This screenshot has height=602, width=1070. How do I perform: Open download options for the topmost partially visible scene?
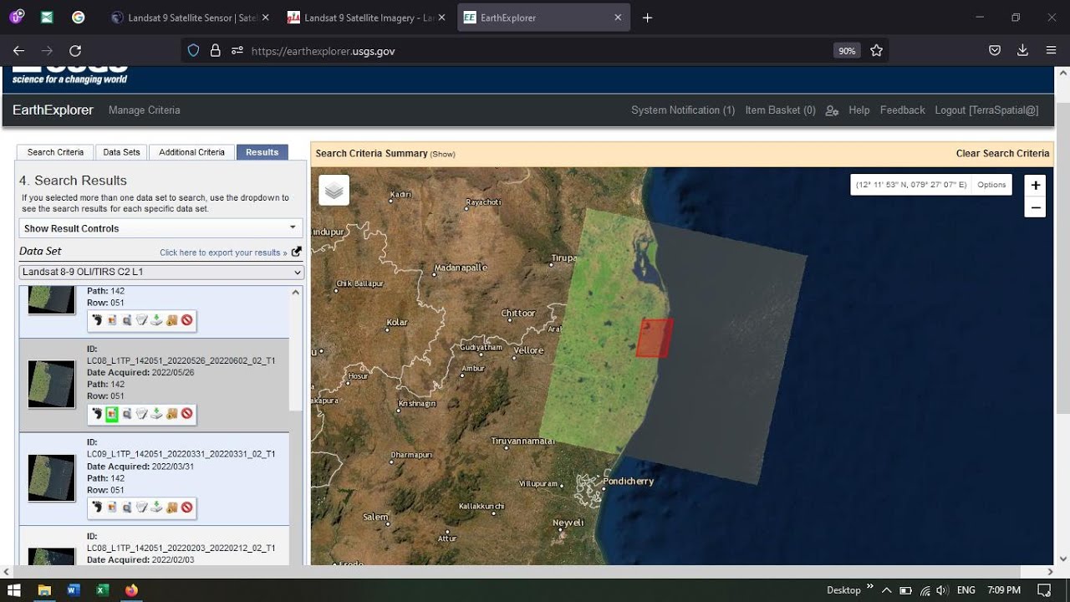(156, 320)
